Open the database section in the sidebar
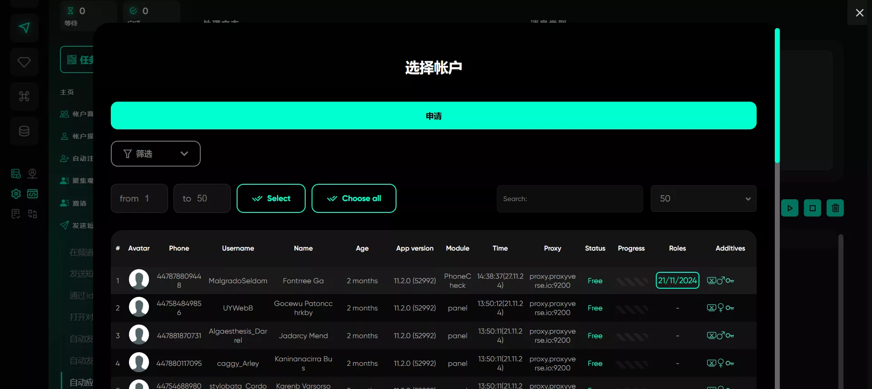Screen dimensions: 872x389 point(24,131)
